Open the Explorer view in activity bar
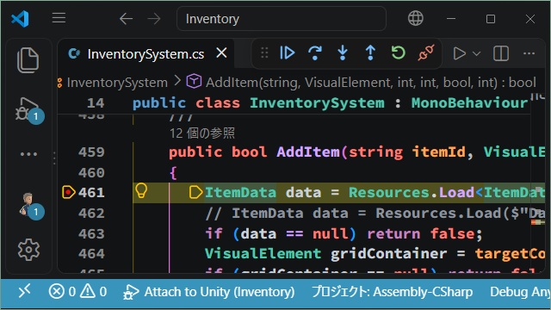Viewport: 551px width, 310px height. coord(28,60)
